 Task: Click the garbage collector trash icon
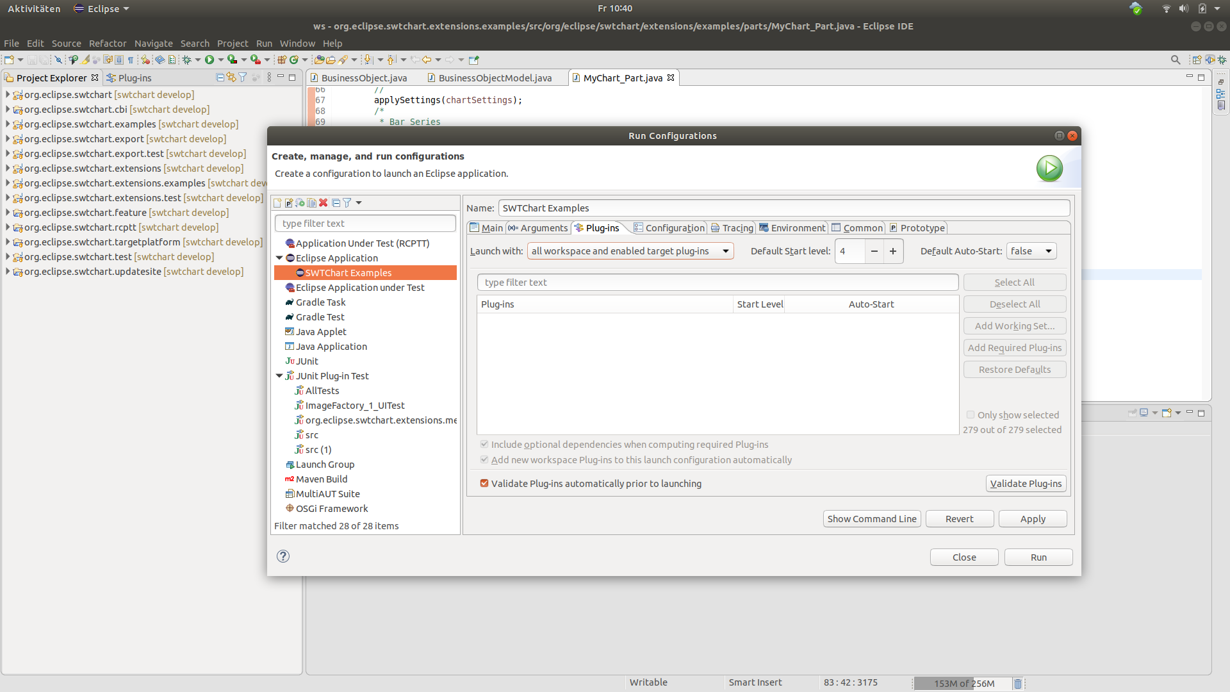(1017, 684)
